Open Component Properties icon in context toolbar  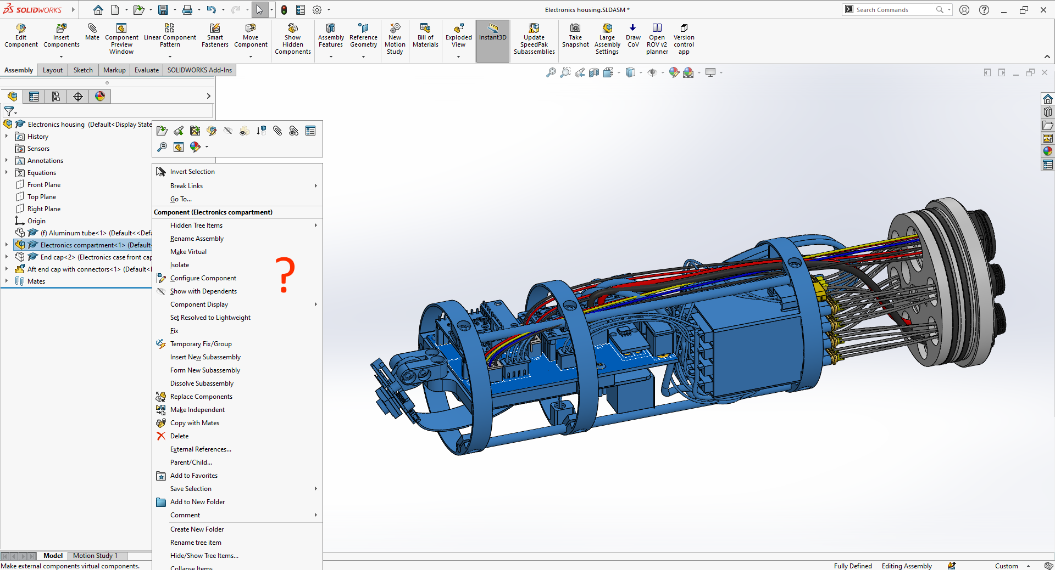click(310, 131)
